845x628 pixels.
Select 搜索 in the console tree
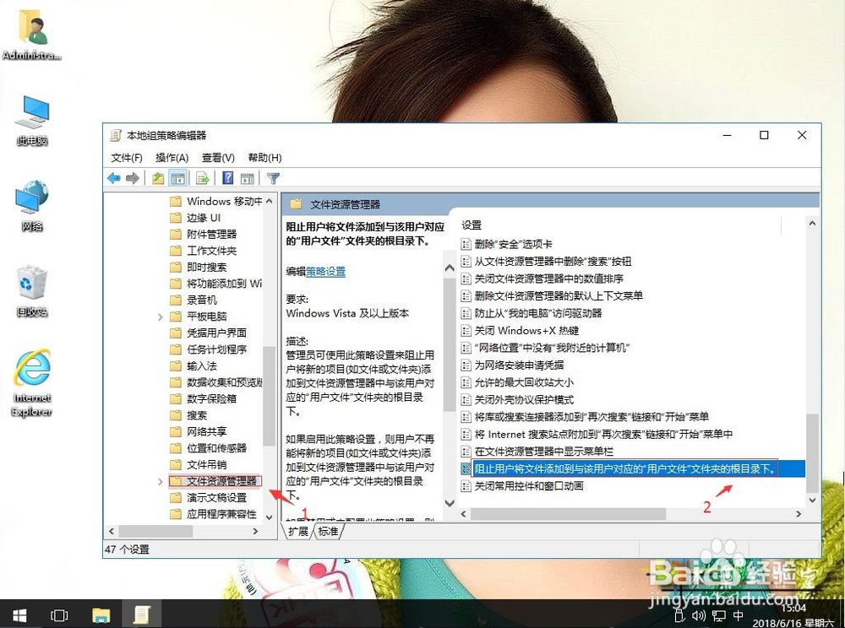tap(195, 414)
